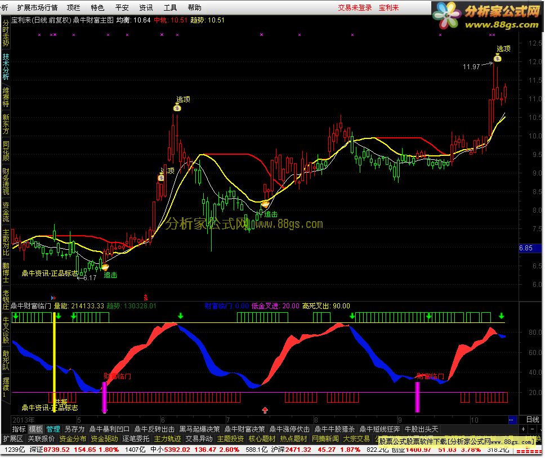Open the 主散对比 side tab
545x458 pixels.
(x=6, y=243)
